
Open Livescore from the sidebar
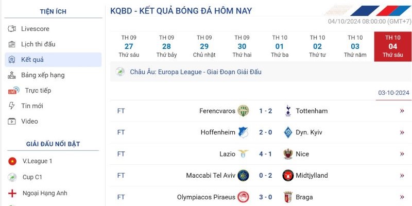click(35, 29)
